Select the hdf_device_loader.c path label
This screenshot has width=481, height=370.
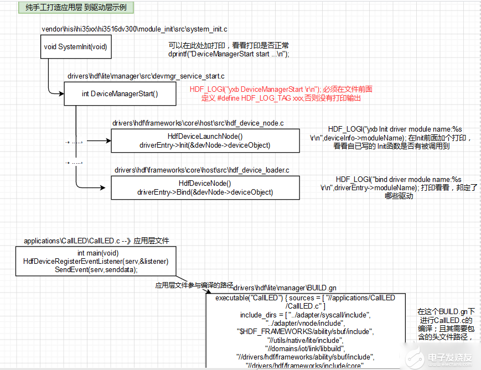pos(201,170)
